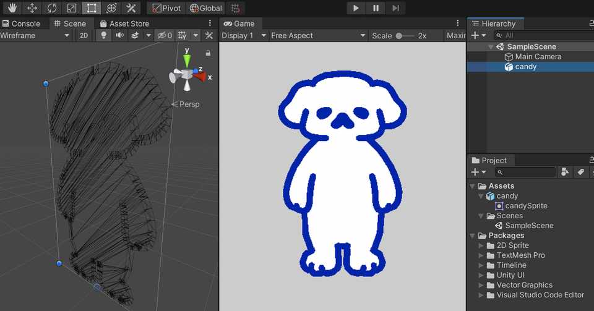Switch to the Console tab
This screenshot has height=311, width=594.
click(x=21, y=23)
